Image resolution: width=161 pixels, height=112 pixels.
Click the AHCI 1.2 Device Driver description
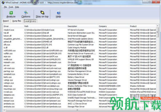pyautogui.click(x=77, y=104)
